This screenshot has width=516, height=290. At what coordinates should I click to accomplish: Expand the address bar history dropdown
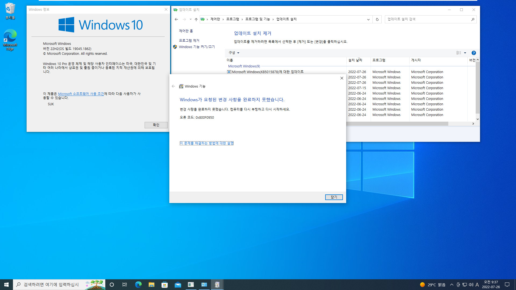[x=368, y=19]
